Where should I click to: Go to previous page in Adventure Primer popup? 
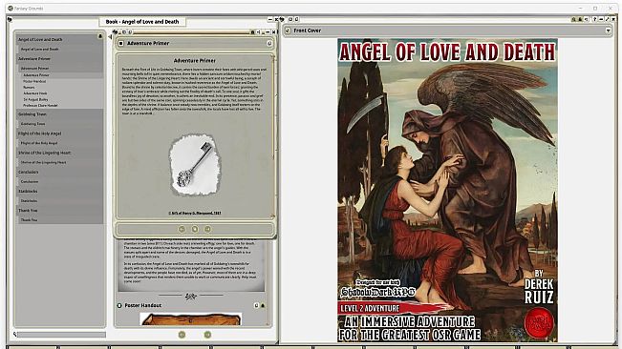point(182,229)
